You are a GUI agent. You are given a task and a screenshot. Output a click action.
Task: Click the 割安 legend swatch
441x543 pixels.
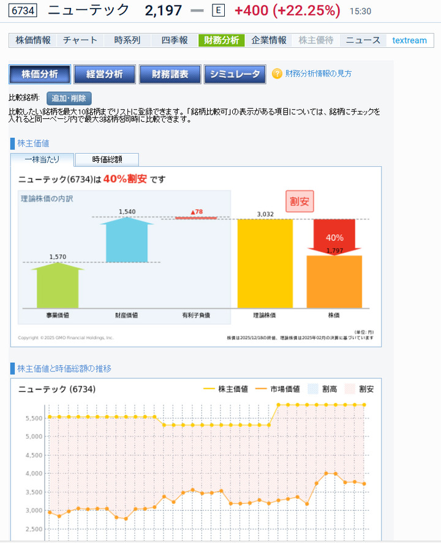coord(350,389)
